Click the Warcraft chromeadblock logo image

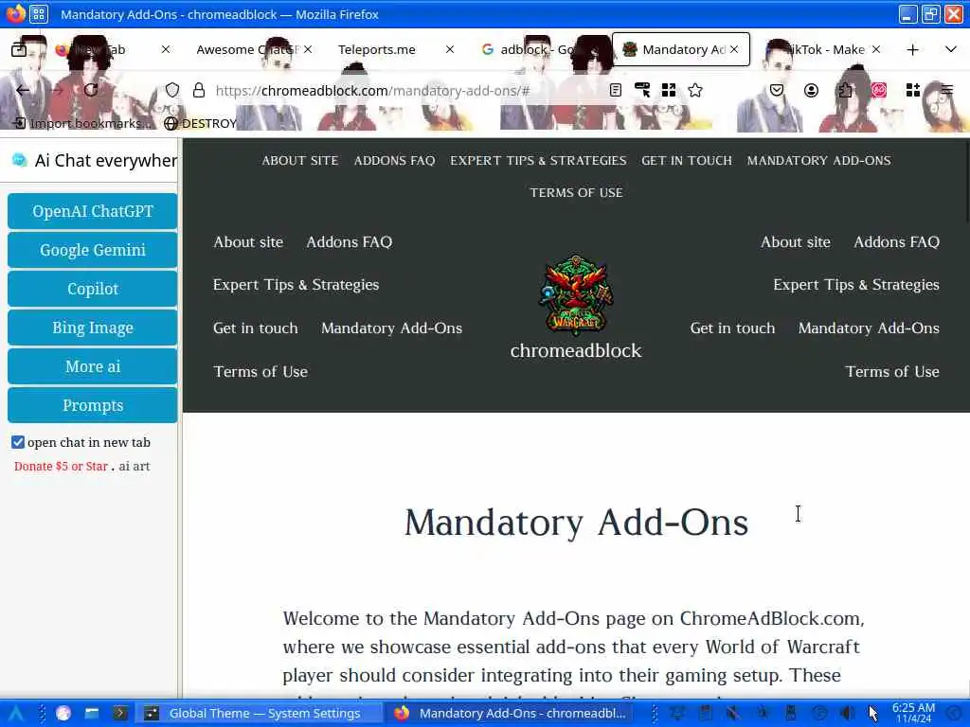click(576, 295)
